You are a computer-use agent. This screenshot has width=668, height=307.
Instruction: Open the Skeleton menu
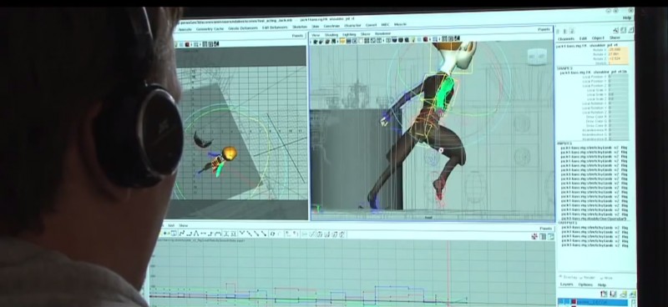click(x=300, y=28)
